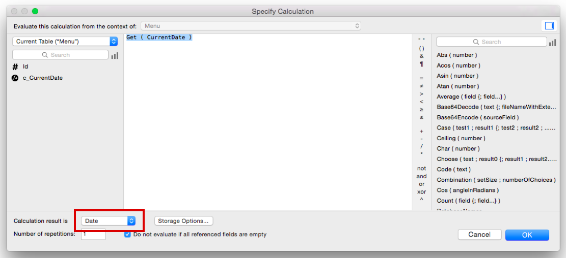Click the function search box
This screenshot has width=566, height=258.
(x=491, y=42)
